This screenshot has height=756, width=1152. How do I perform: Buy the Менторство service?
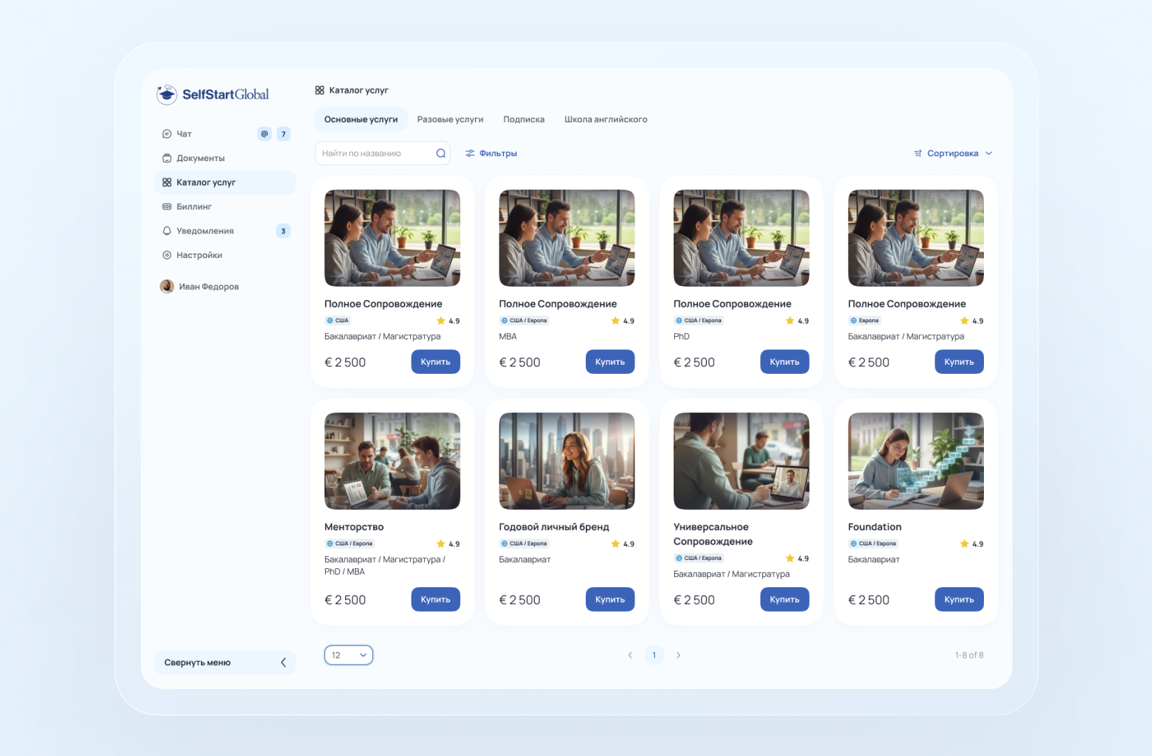click(x=435, y=600)
